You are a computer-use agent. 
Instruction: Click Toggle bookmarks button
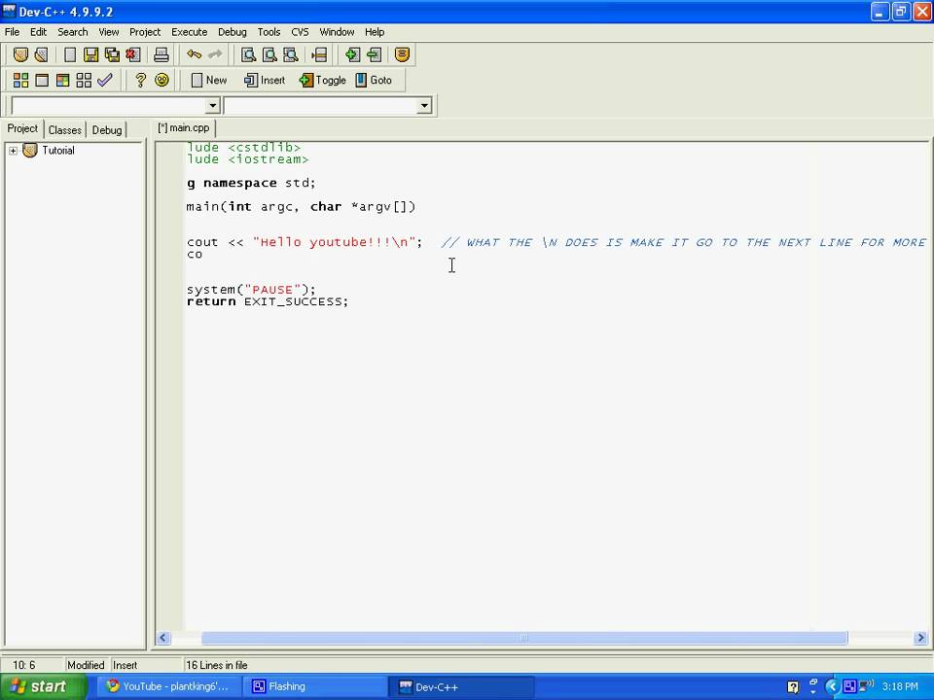coord(322,80)
